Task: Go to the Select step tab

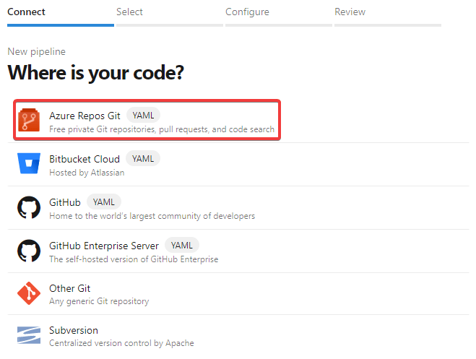Action: [x=129, y=12]
